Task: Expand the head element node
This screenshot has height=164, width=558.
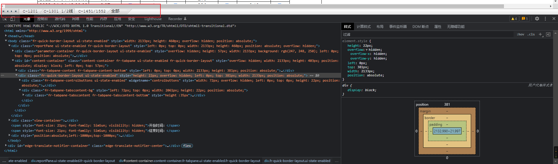Action: [x=6, y=36]
